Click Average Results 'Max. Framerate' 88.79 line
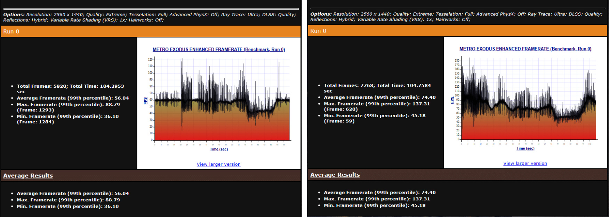The image size is (609, 217). point(69,200)
